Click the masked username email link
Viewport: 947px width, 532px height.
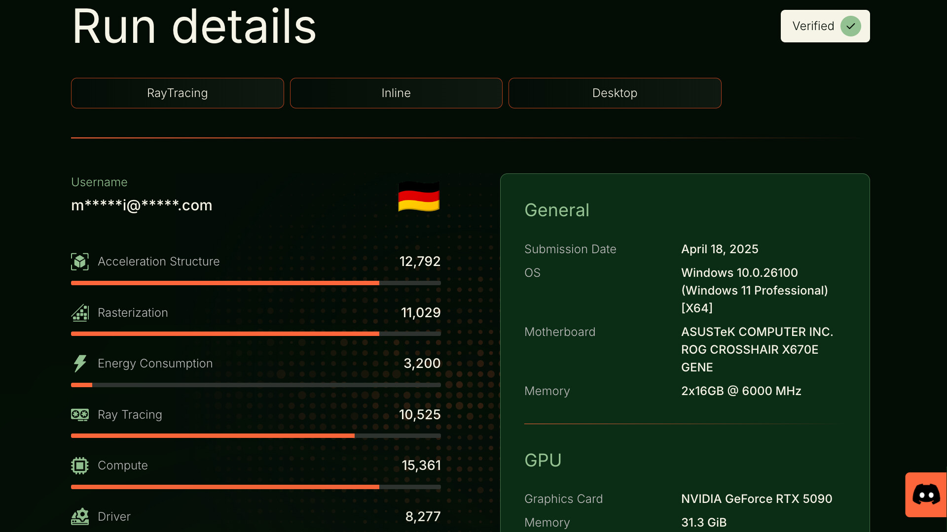coord(142,205)
